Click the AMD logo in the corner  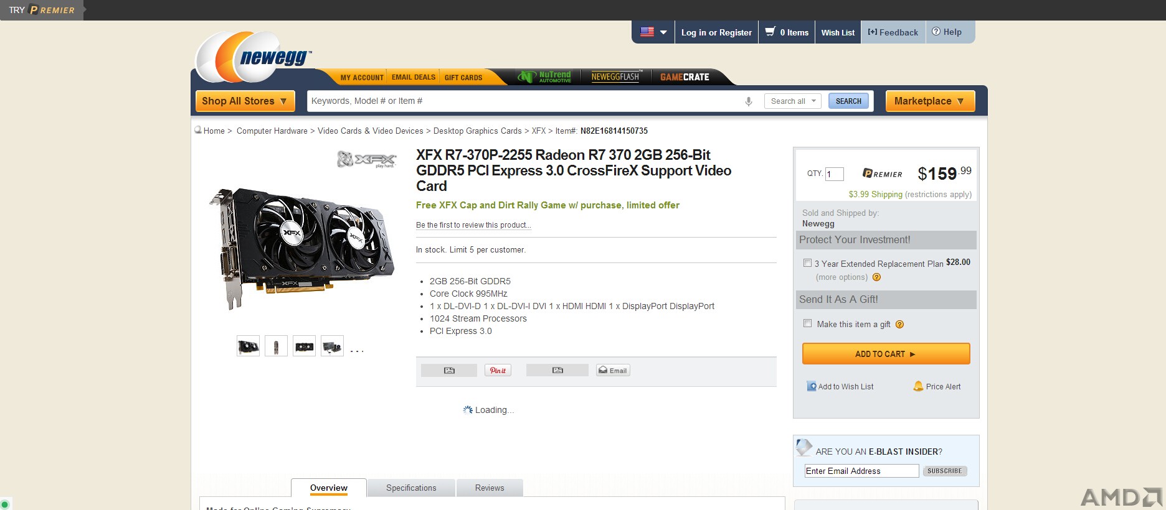tap(1122, 498)
